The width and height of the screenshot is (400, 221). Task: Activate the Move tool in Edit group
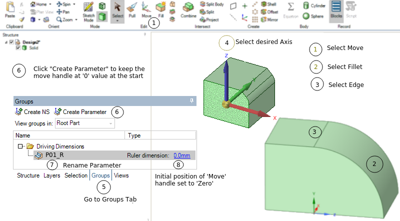tap(146, 9)
